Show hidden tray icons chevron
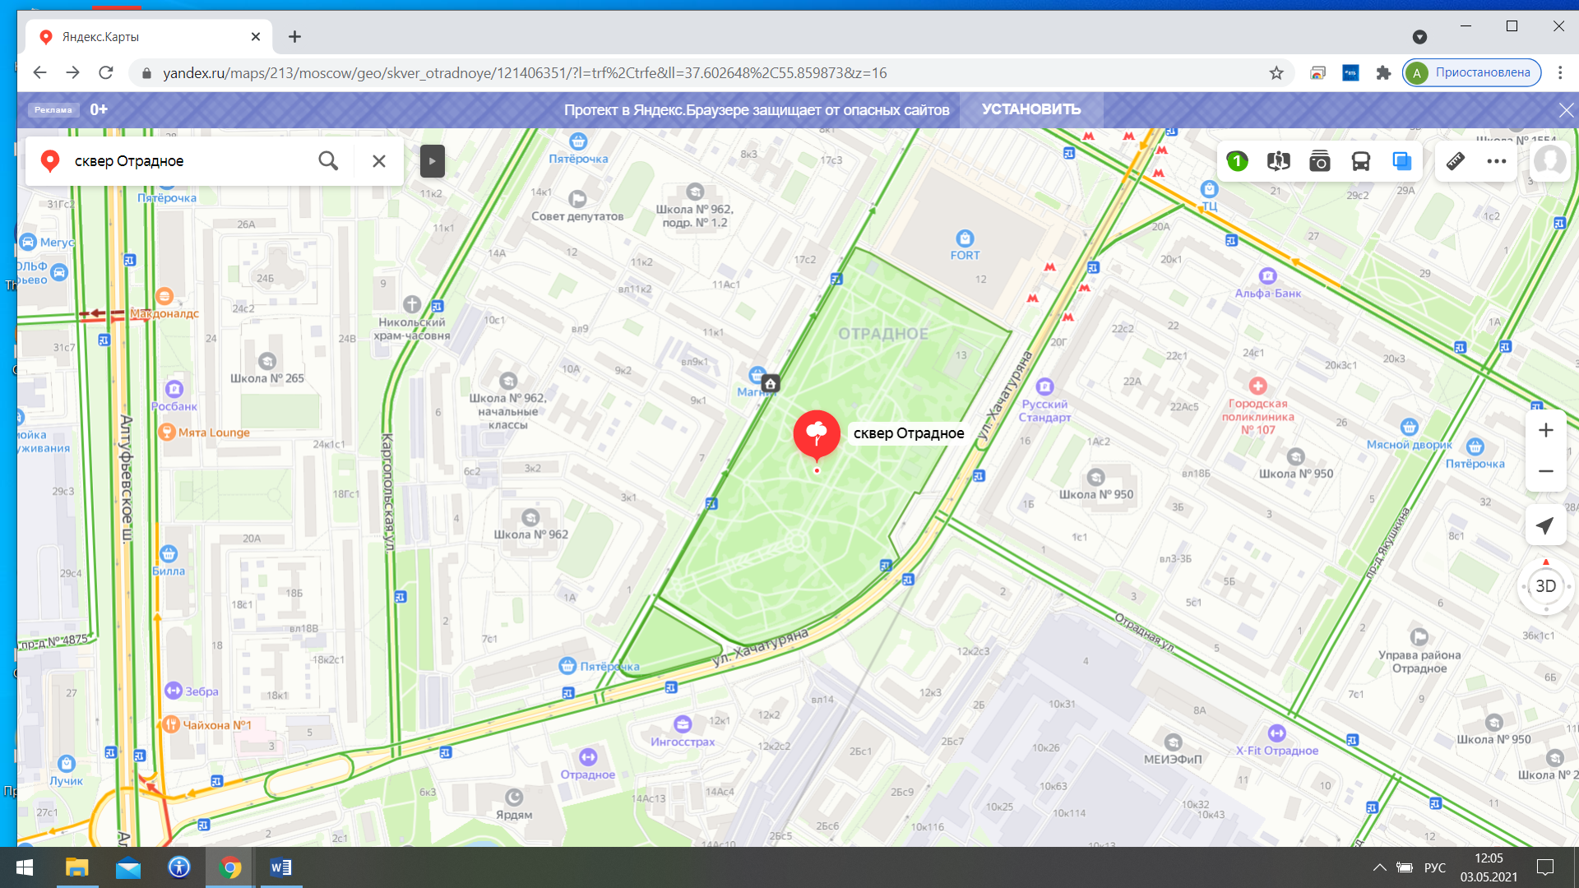Viewport: 1579px width, 888px height. (x=1380, y=867)
